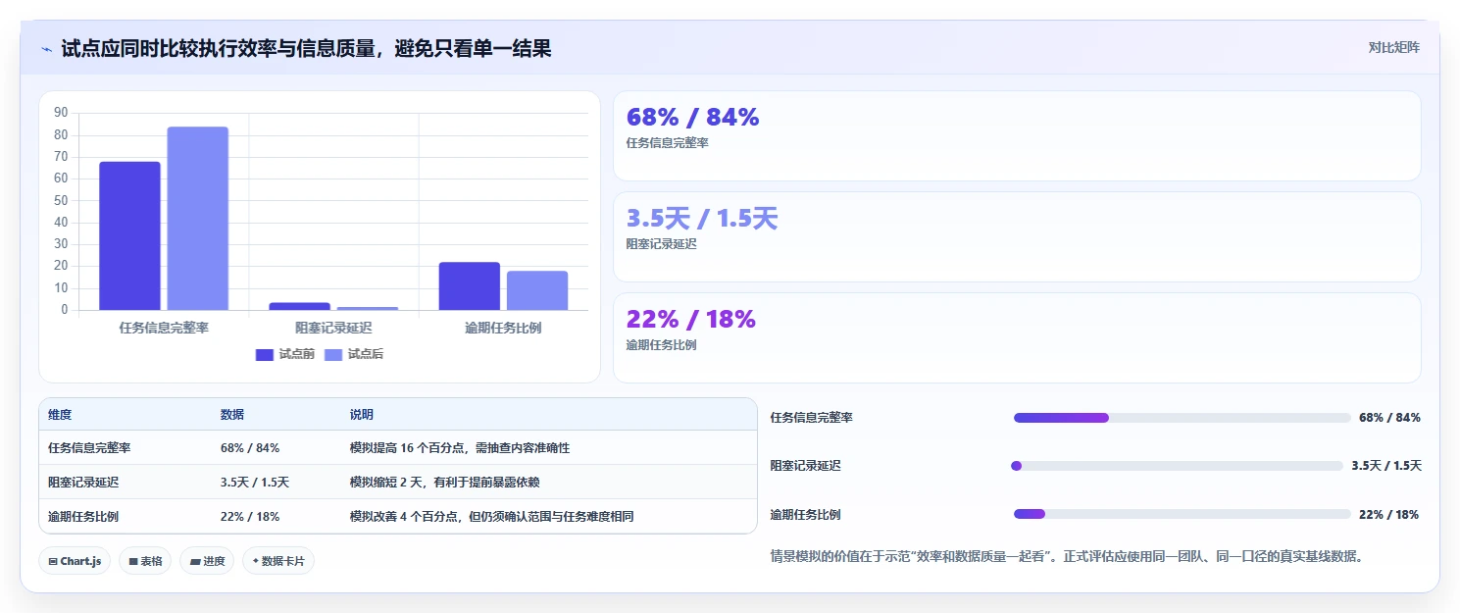Click the chart x-axis label 阻塞记录延迟
This screenshot has height=613, width=1460.
(333, 328)
